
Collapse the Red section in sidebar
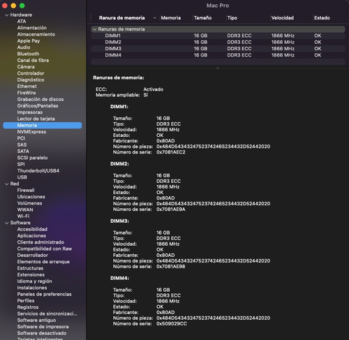(x=7, y=184)
